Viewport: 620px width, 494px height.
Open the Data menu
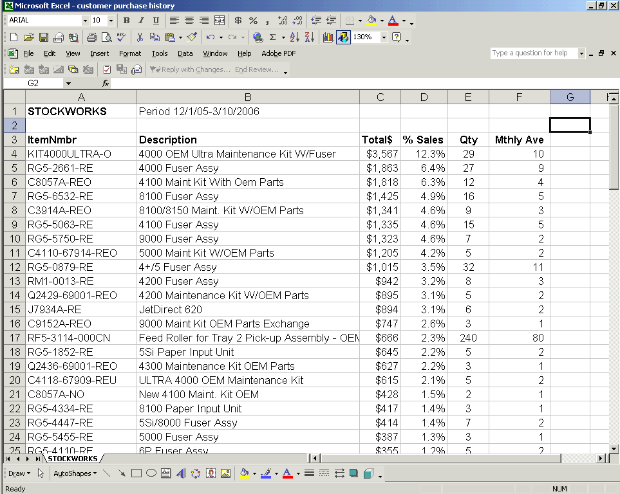pyautogui.click(x=185, y=54)
